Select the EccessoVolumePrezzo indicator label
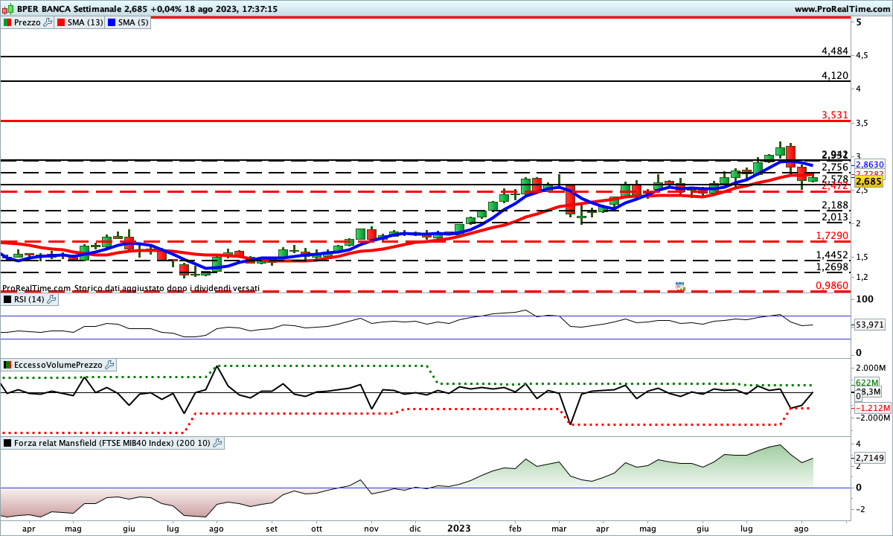 [x=59, y=365]
